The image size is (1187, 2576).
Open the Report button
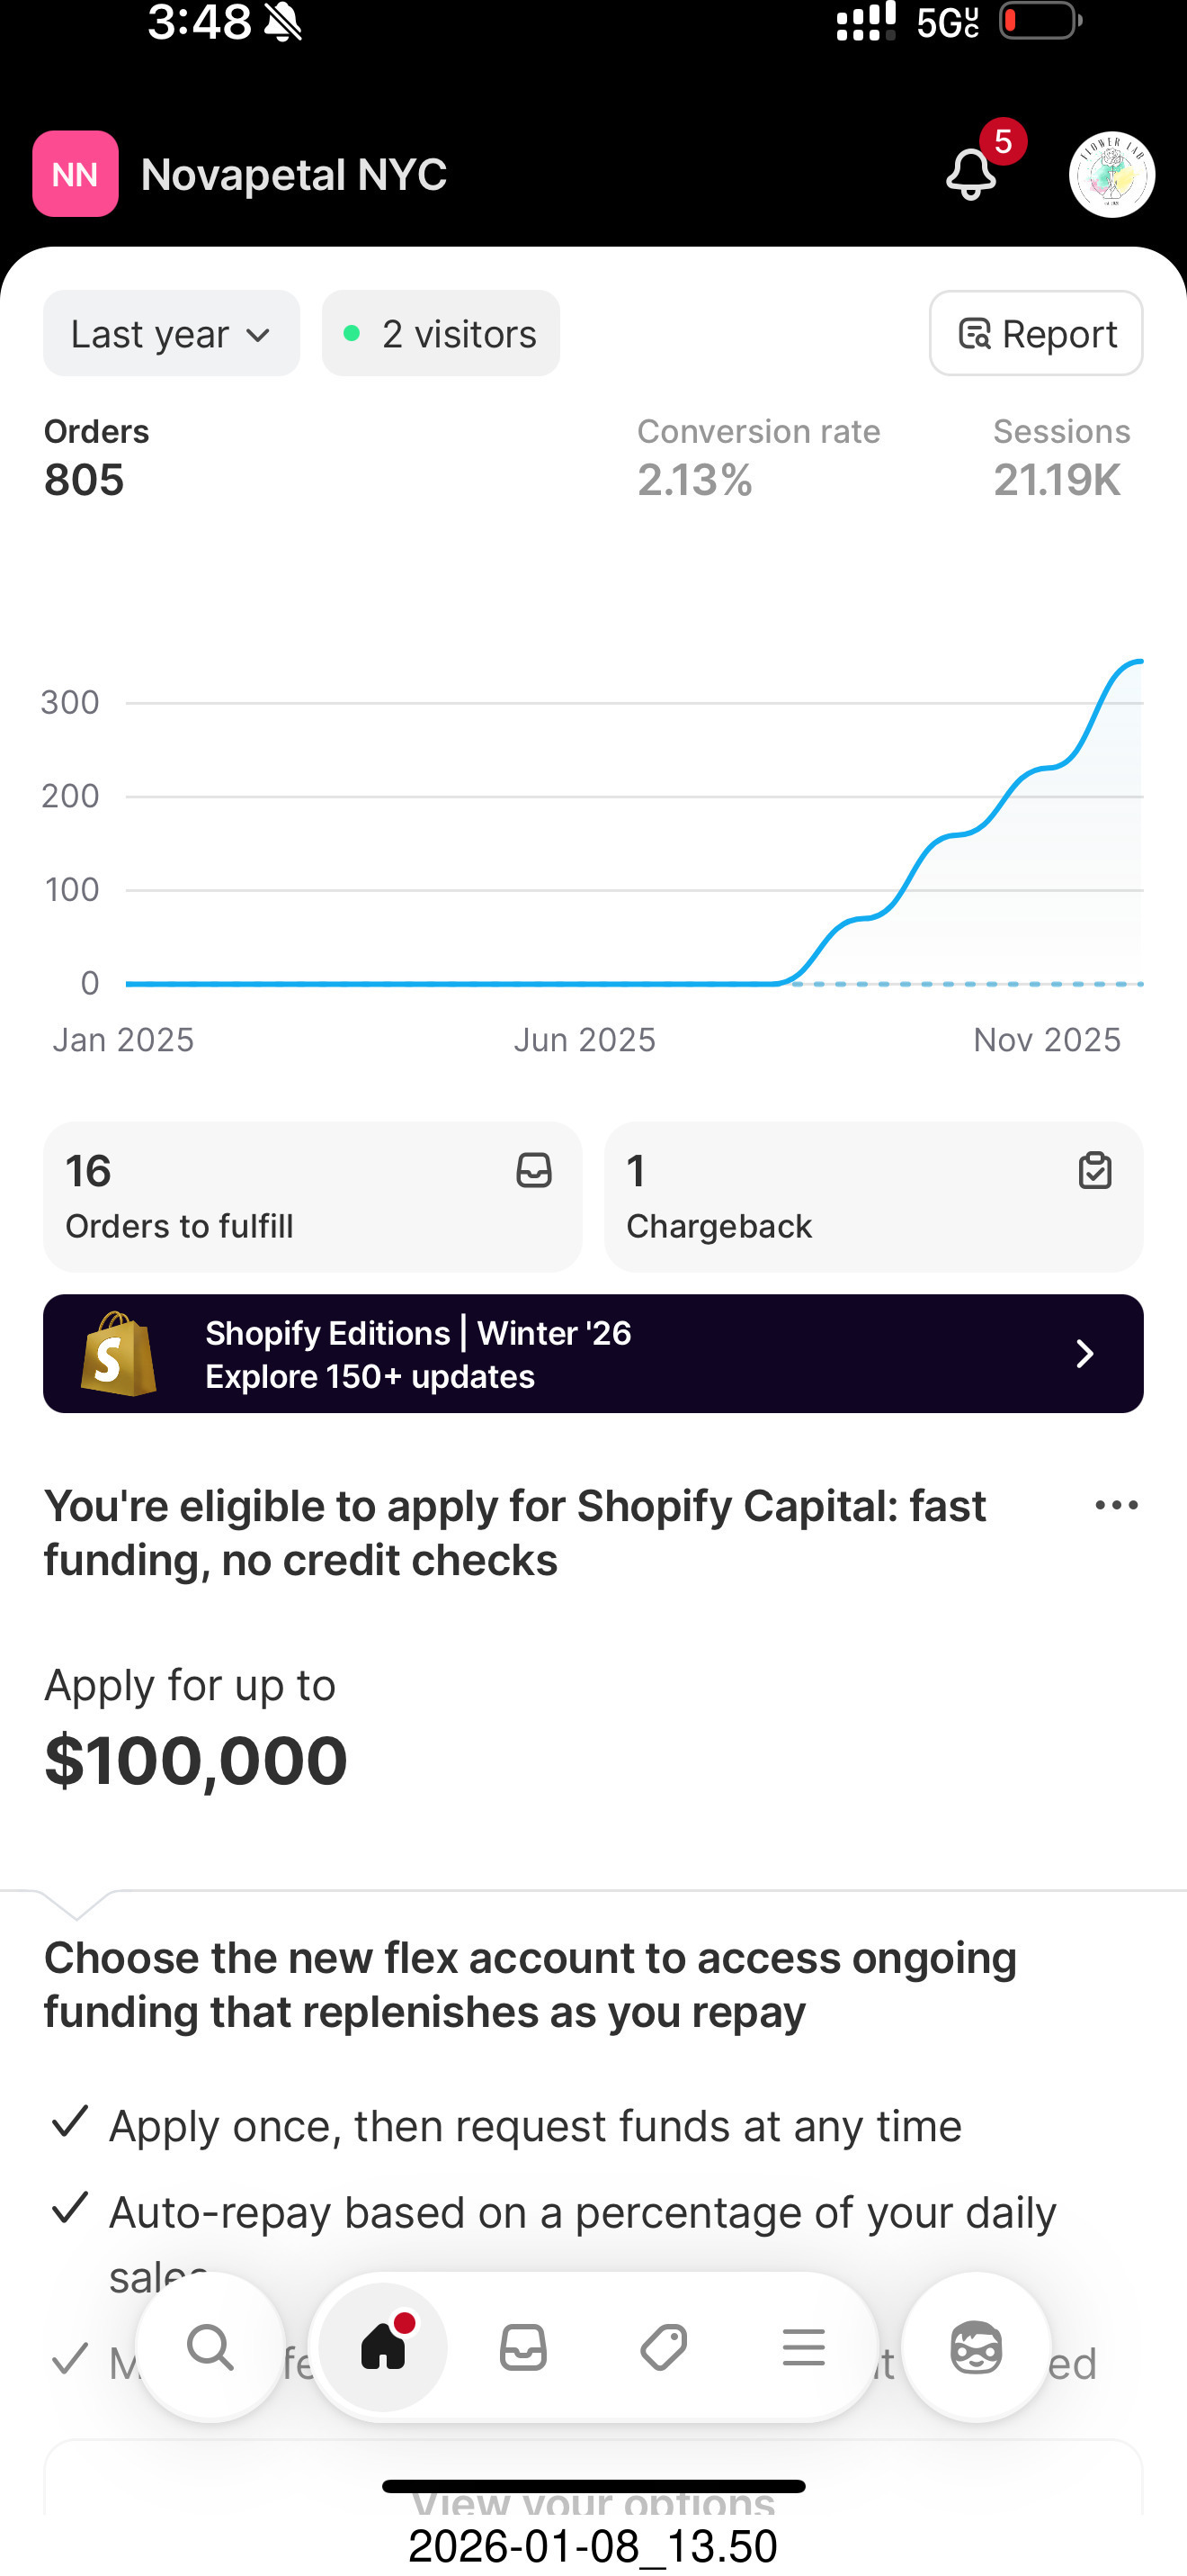tap(1036, 334)
